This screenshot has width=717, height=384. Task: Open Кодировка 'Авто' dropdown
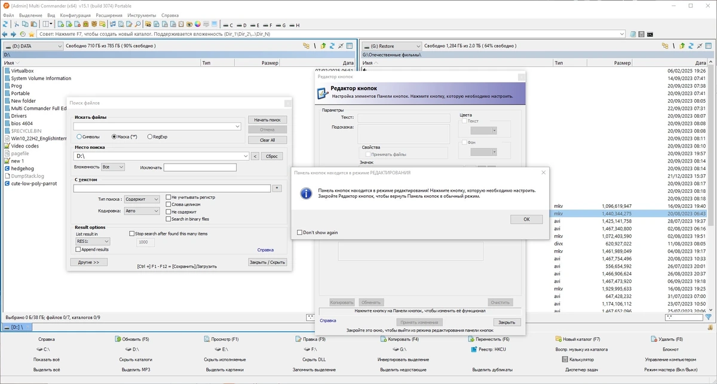[142, 211]
